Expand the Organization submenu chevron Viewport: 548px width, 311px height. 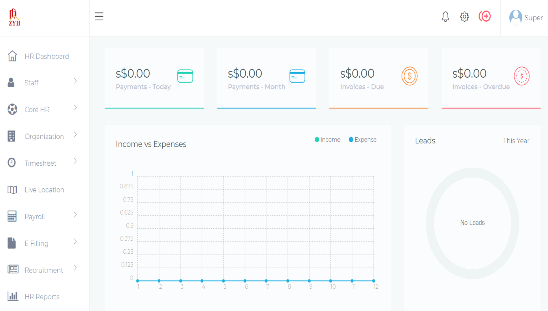pyautogui.click(x=75, y=134)
